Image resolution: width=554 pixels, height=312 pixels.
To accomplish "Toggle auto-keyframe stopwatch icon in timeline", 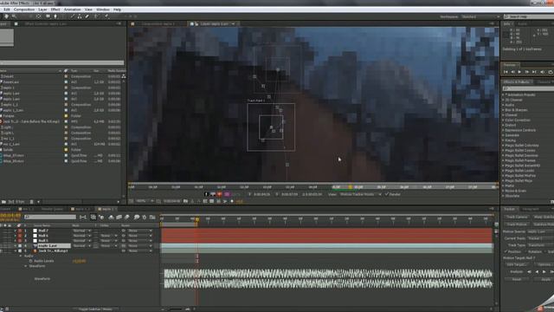I will (145, 218).
